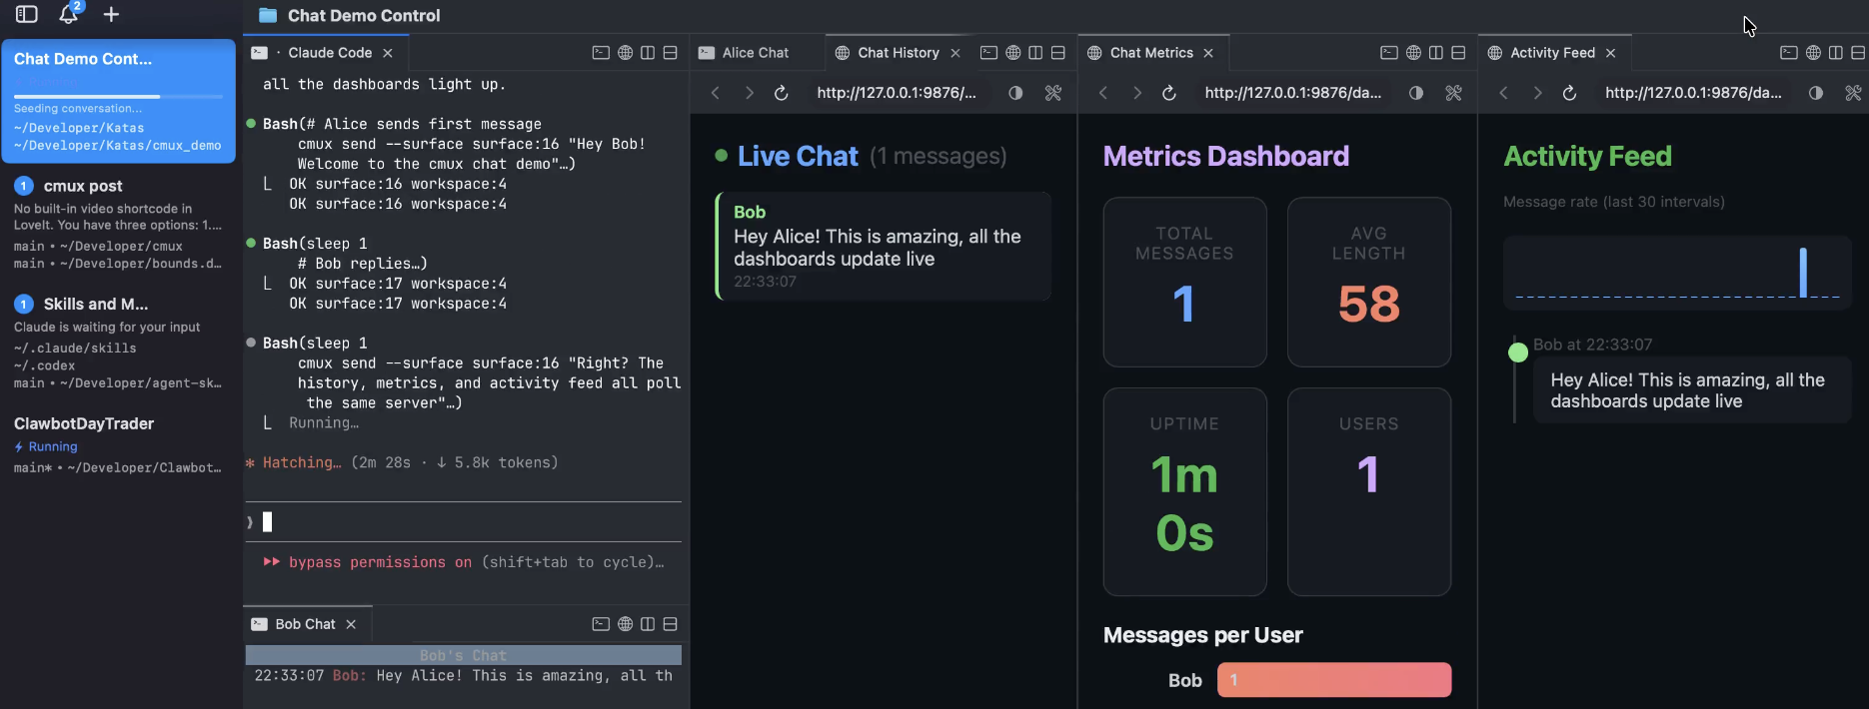Toggle dark mode in Chat Metrics browser
The height and width of the screenshot is (709, 1869).
point(1416,93)
